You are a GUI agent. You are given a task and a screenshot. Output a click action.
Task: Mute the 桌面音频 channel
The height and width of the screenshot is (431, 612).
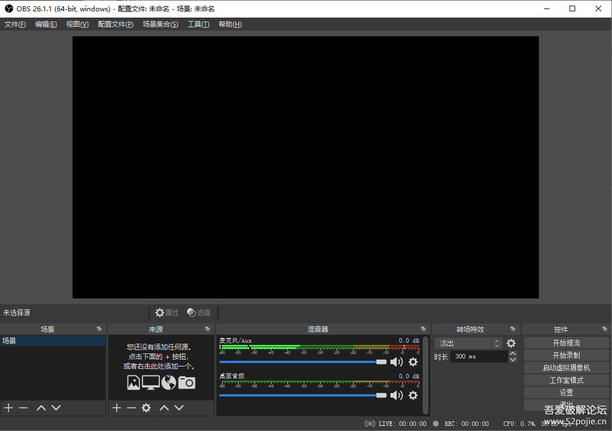click(397, 395)
